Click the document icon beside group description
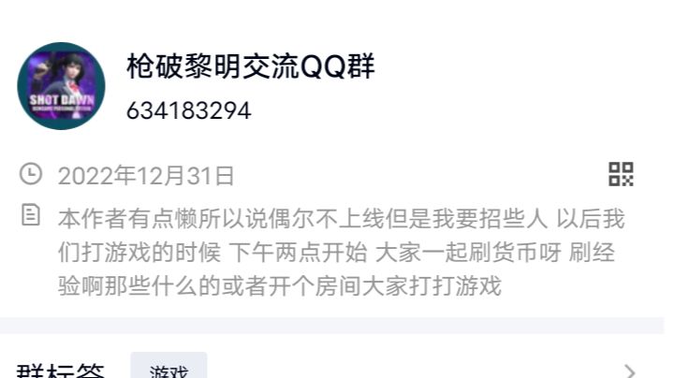Viewport: 674px width, 378px height. tap(31, 215)
